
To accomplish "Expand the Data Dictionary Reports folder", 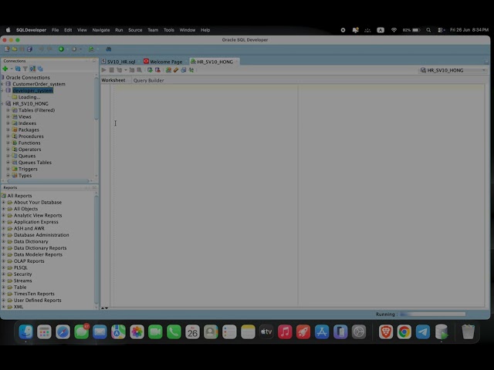I will 3,248.
